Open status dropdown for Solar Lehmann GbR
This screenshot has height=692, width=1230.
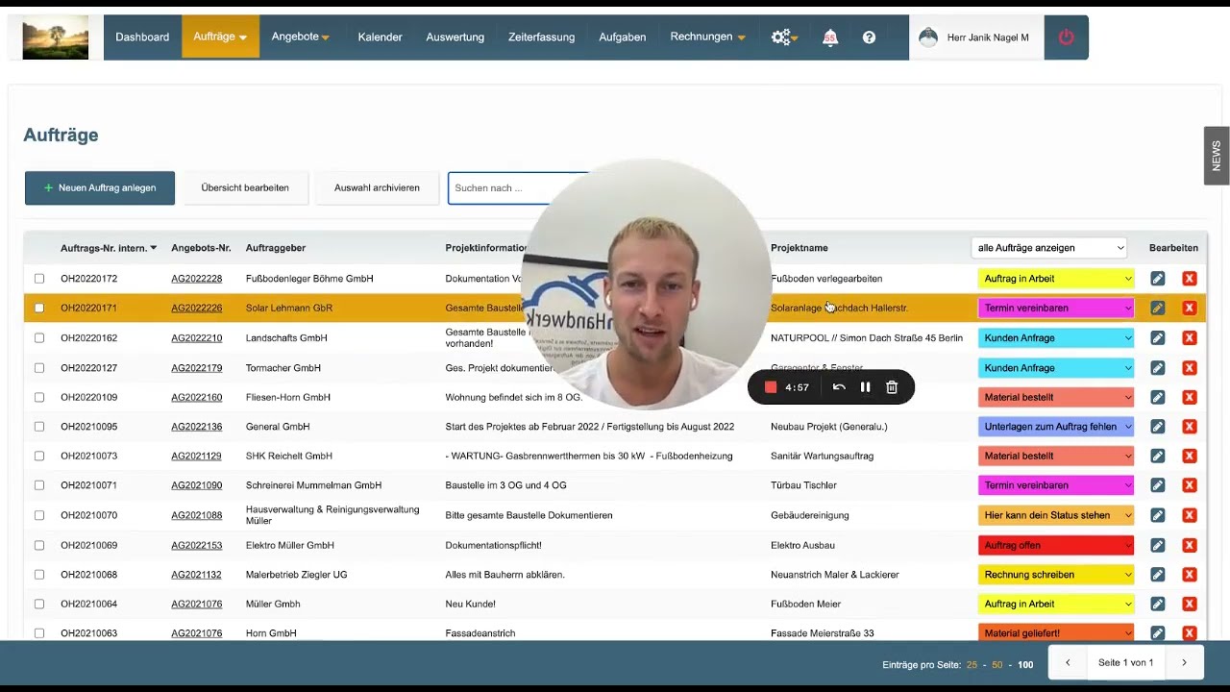click(1056, 309)
